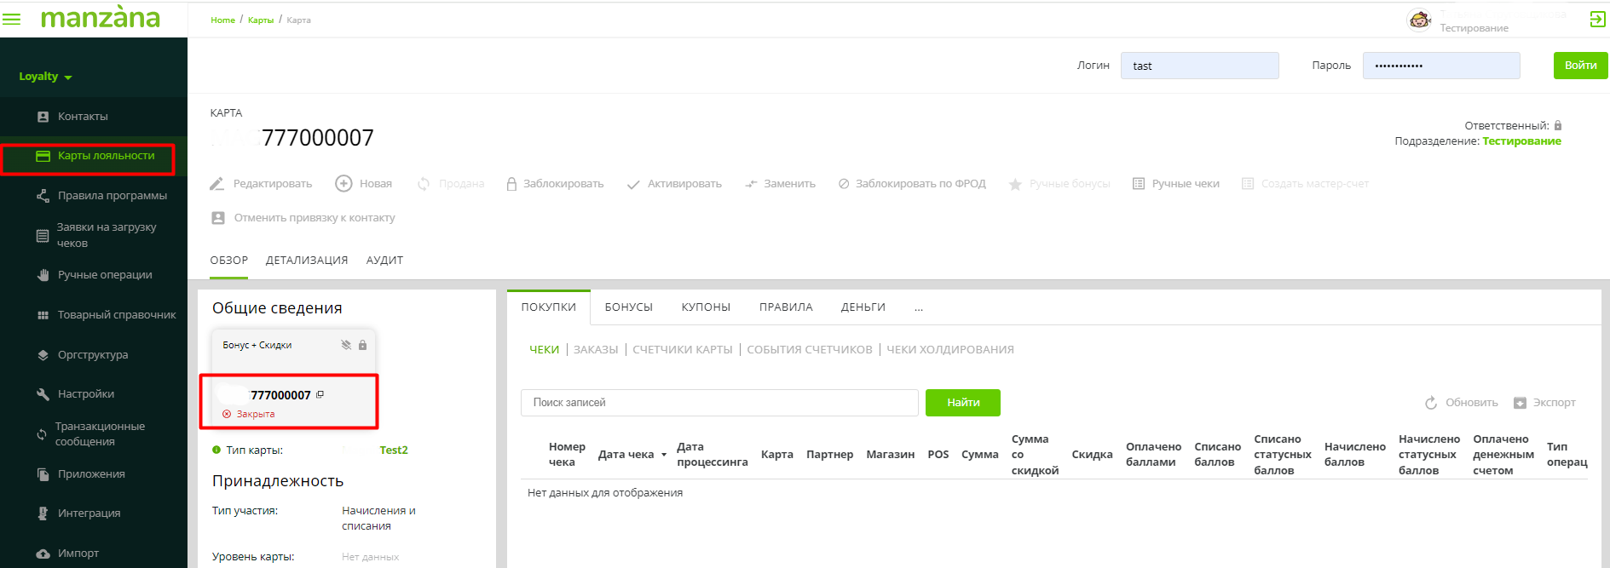1610x568 pixels.
Task: Open Контакты in the sidebar
Action: (x=83, y=117)
